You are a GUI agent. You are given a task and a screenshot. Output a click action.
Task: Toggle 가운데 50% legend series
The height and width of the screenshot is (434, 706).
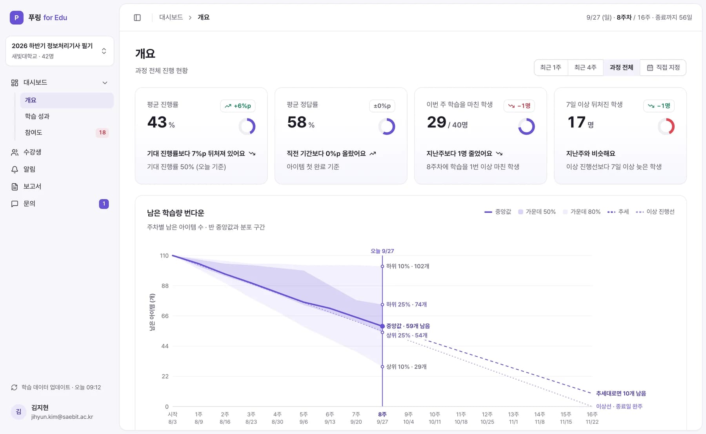click(537, 212)
